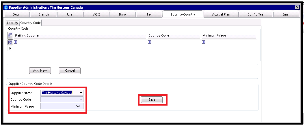Click the Cancel button
Viewport: 305px width, 126px height.
[x=70, y=70]
